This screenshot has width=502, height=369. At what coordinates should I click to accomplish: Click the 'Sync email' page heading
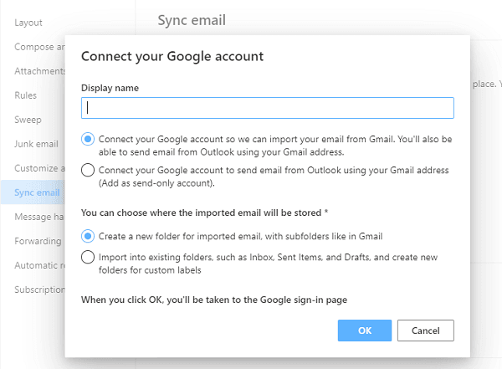pos(192,20)
